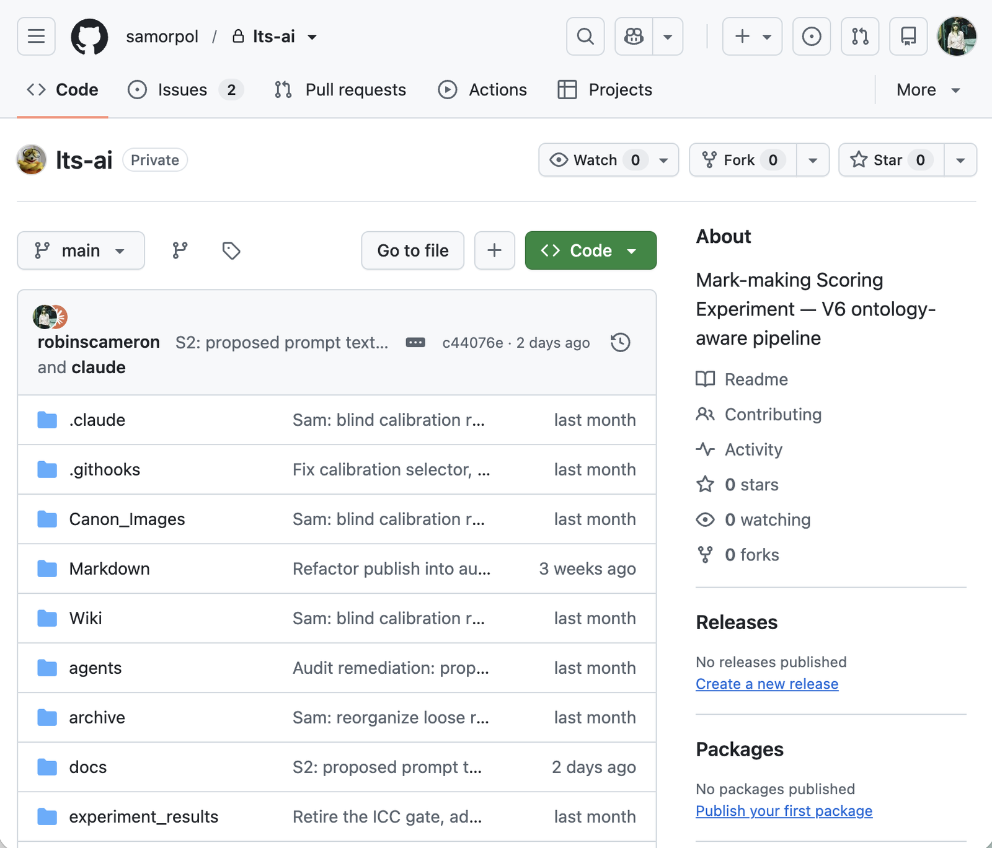992x848 pixels.
Task: Expand the commit message ellipsis
Action: (415, 343)
